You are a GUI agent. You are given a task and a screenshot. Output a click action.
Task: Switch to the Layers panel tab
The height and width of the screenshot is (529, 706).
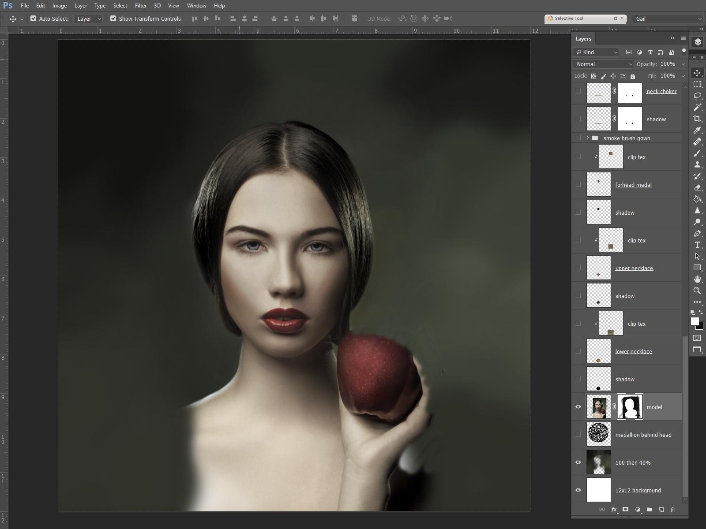583,38
